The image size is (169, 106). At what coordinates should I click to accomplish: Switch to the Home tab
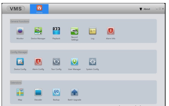(39, 9)
